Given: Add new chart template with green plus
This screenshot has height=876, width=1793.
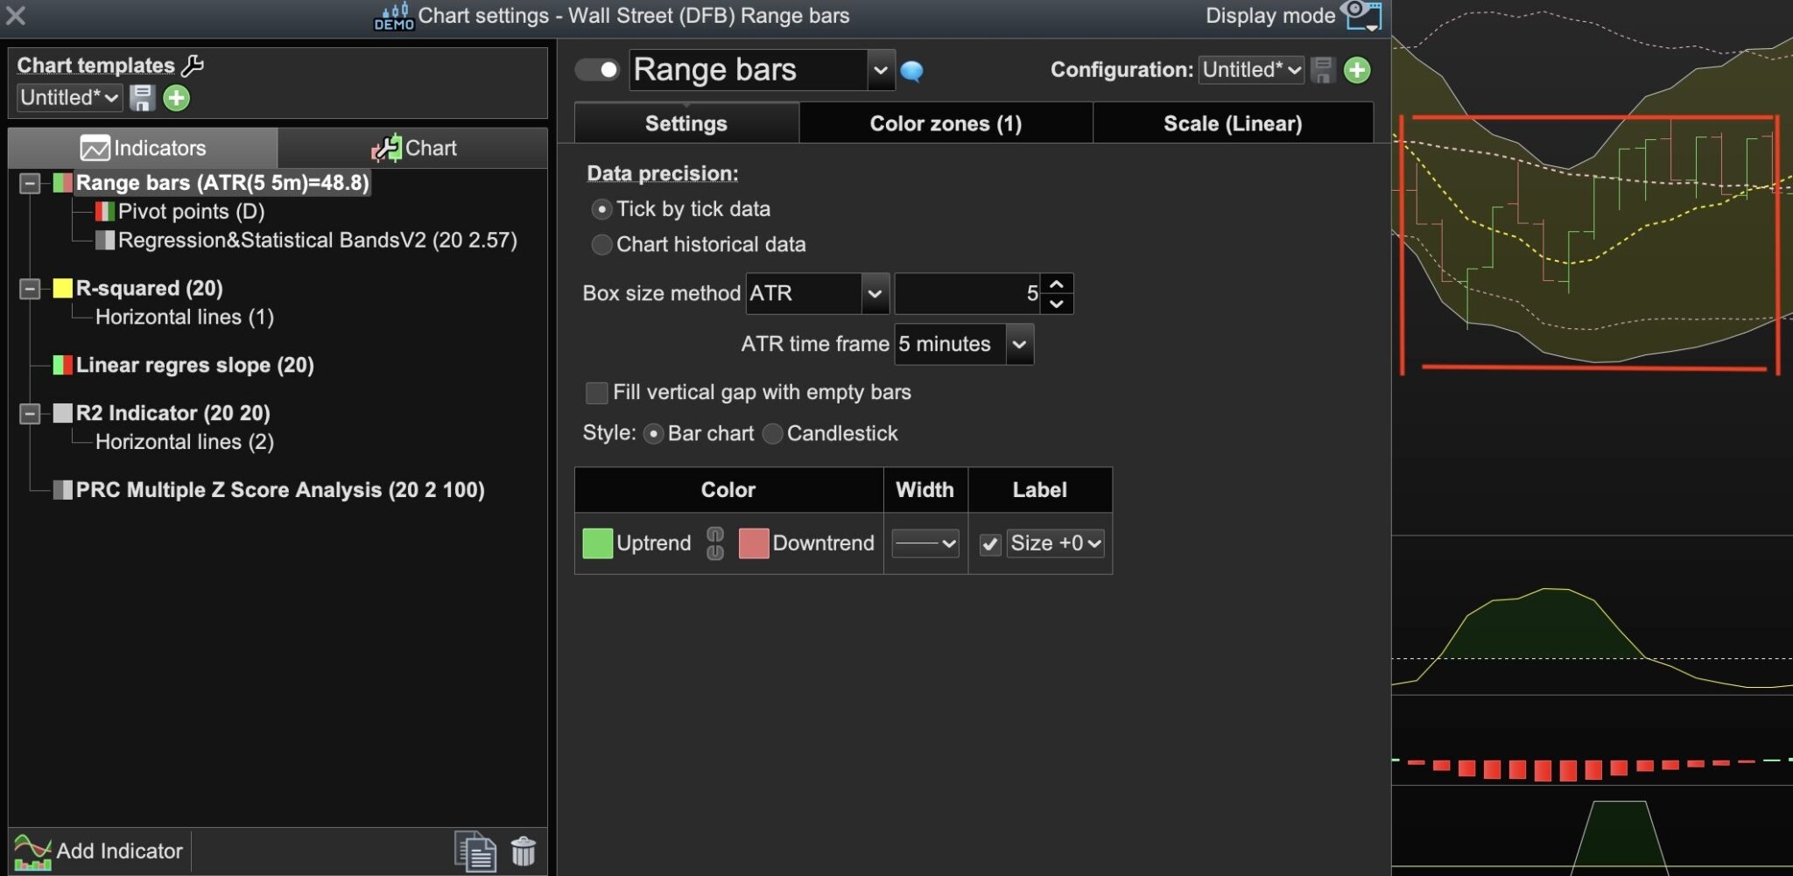Looking at the screenshot, I should click(176, 98).
